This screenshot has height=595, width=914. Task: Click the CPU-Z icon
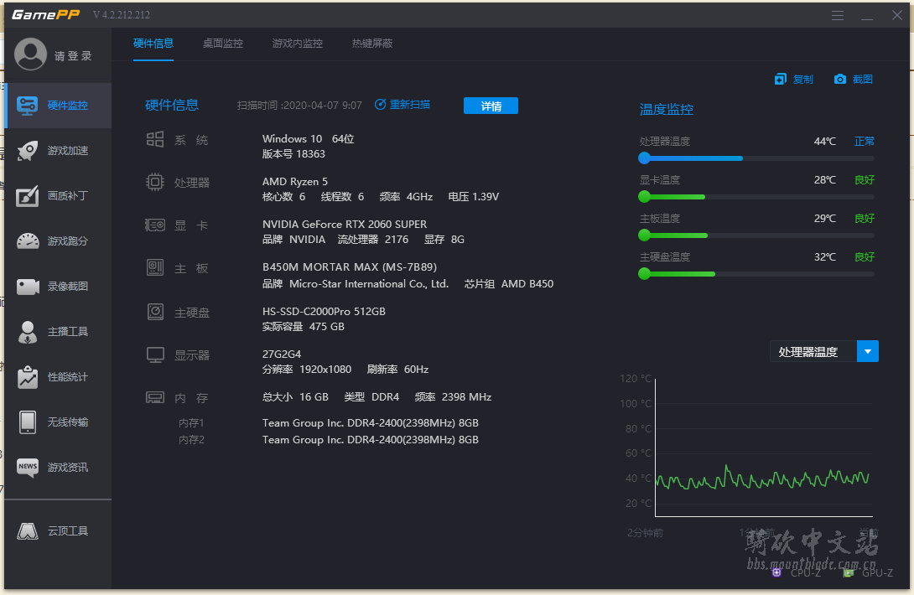pos(776,572)
